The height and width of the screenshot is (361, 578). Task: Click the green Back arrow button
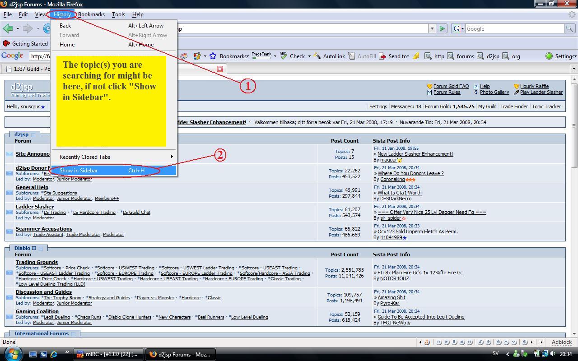coord(8,28)
